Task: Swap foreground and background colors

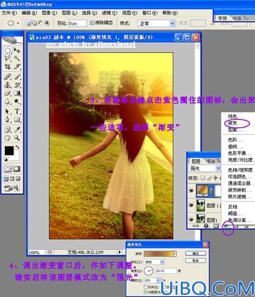Action: [17, 147]
